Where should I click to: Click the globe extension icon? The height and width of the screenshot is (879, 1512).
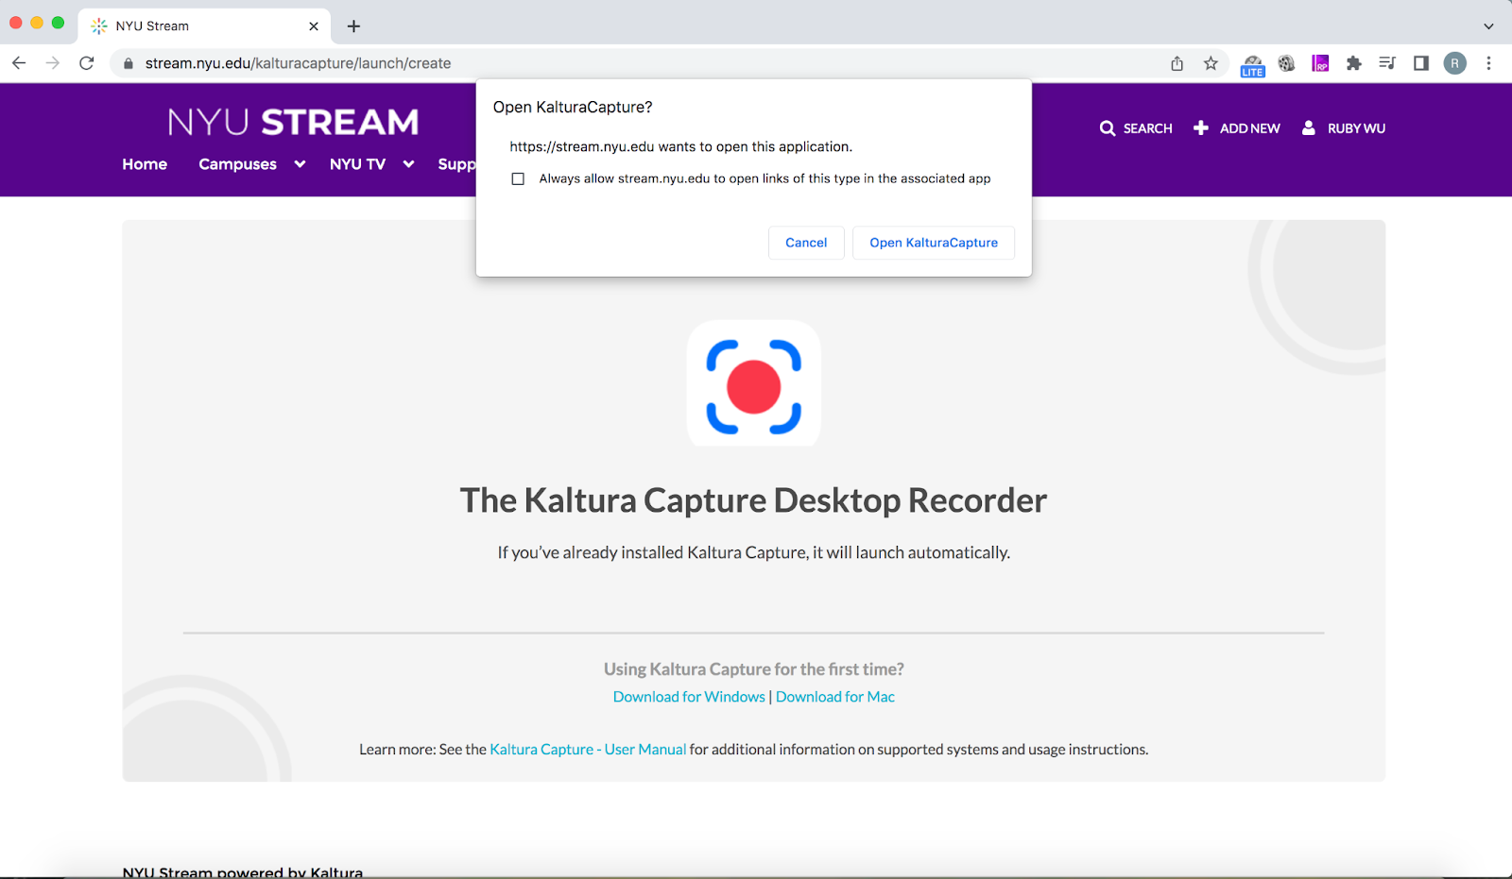pyautogui.click(x=1286, y=63)
